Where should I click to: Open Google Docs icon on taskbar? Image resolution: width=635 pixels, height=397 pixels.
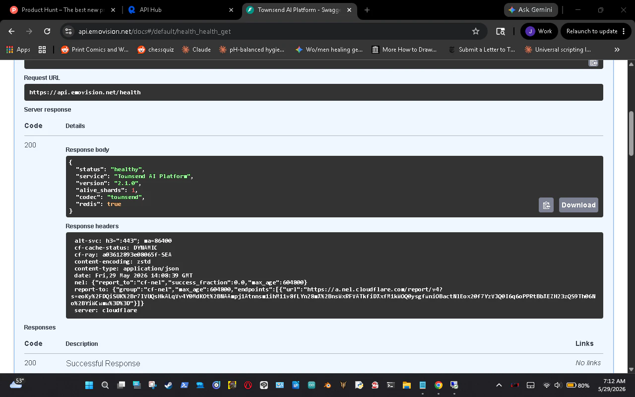point(296,385)
